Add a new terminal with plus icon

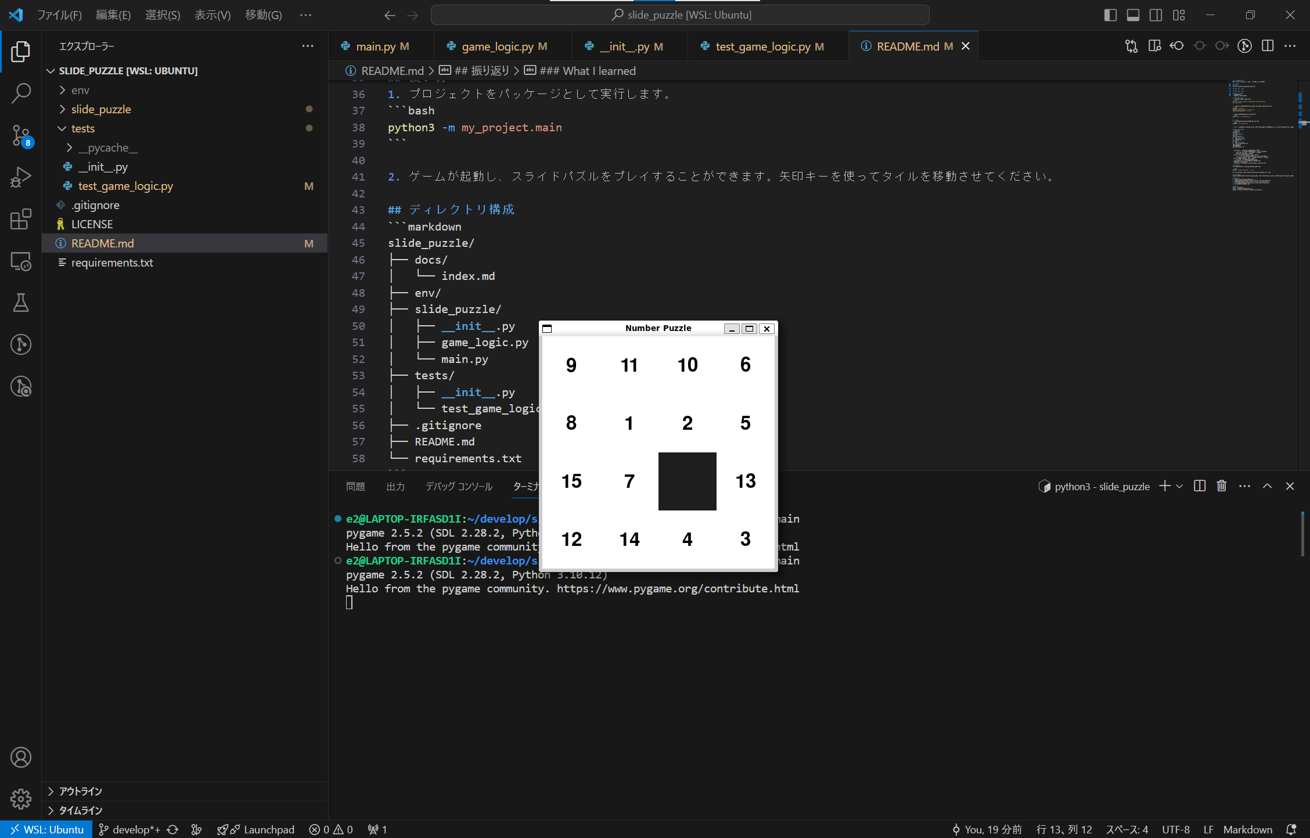click(x=1165, y=486)
